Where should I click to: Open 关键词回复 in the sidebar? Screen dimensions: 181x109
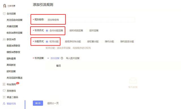click(12, 26)
